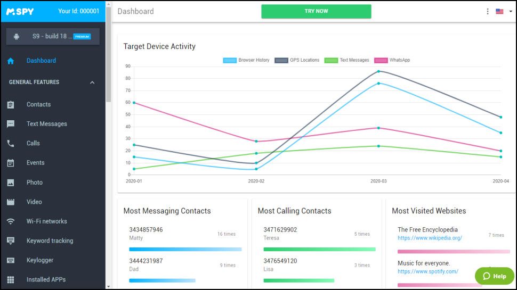Click Your Id: 000001 text
The width and height of the screenshot is (517, 290).
tap(78, 11)
